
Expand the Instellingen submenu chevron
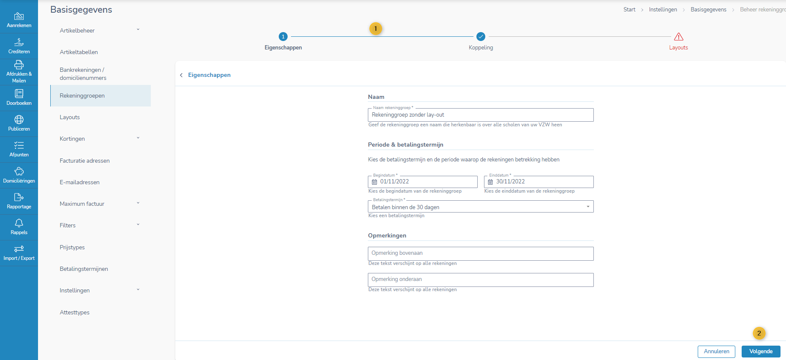[138, 290]
